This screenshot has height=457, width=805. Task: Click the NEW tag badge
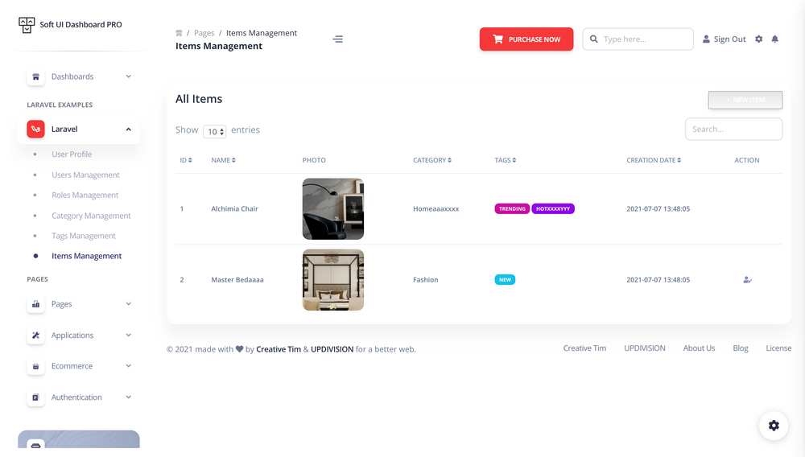(505, 279)
